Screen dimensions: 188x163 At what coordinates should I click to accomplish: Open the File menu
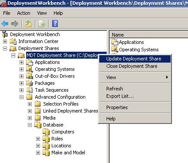[7, 13]
